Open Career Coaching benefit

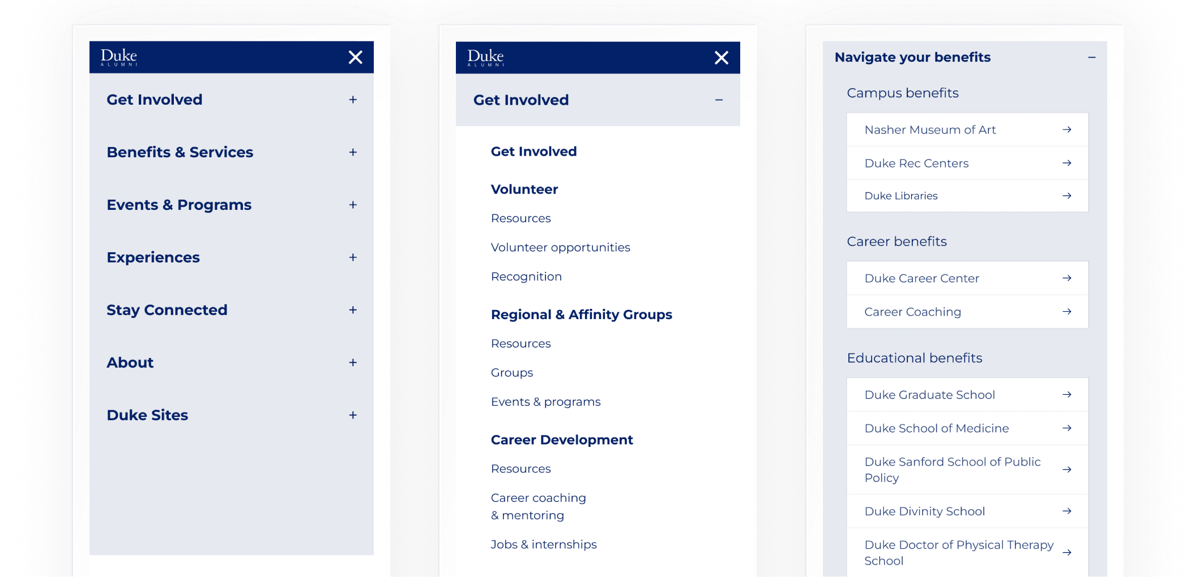(x=967, y=311)
